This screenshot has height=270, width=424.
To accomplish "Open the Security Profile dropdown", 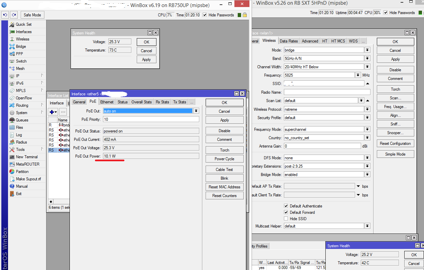I will pyautogui.click(x=367, y=117).
